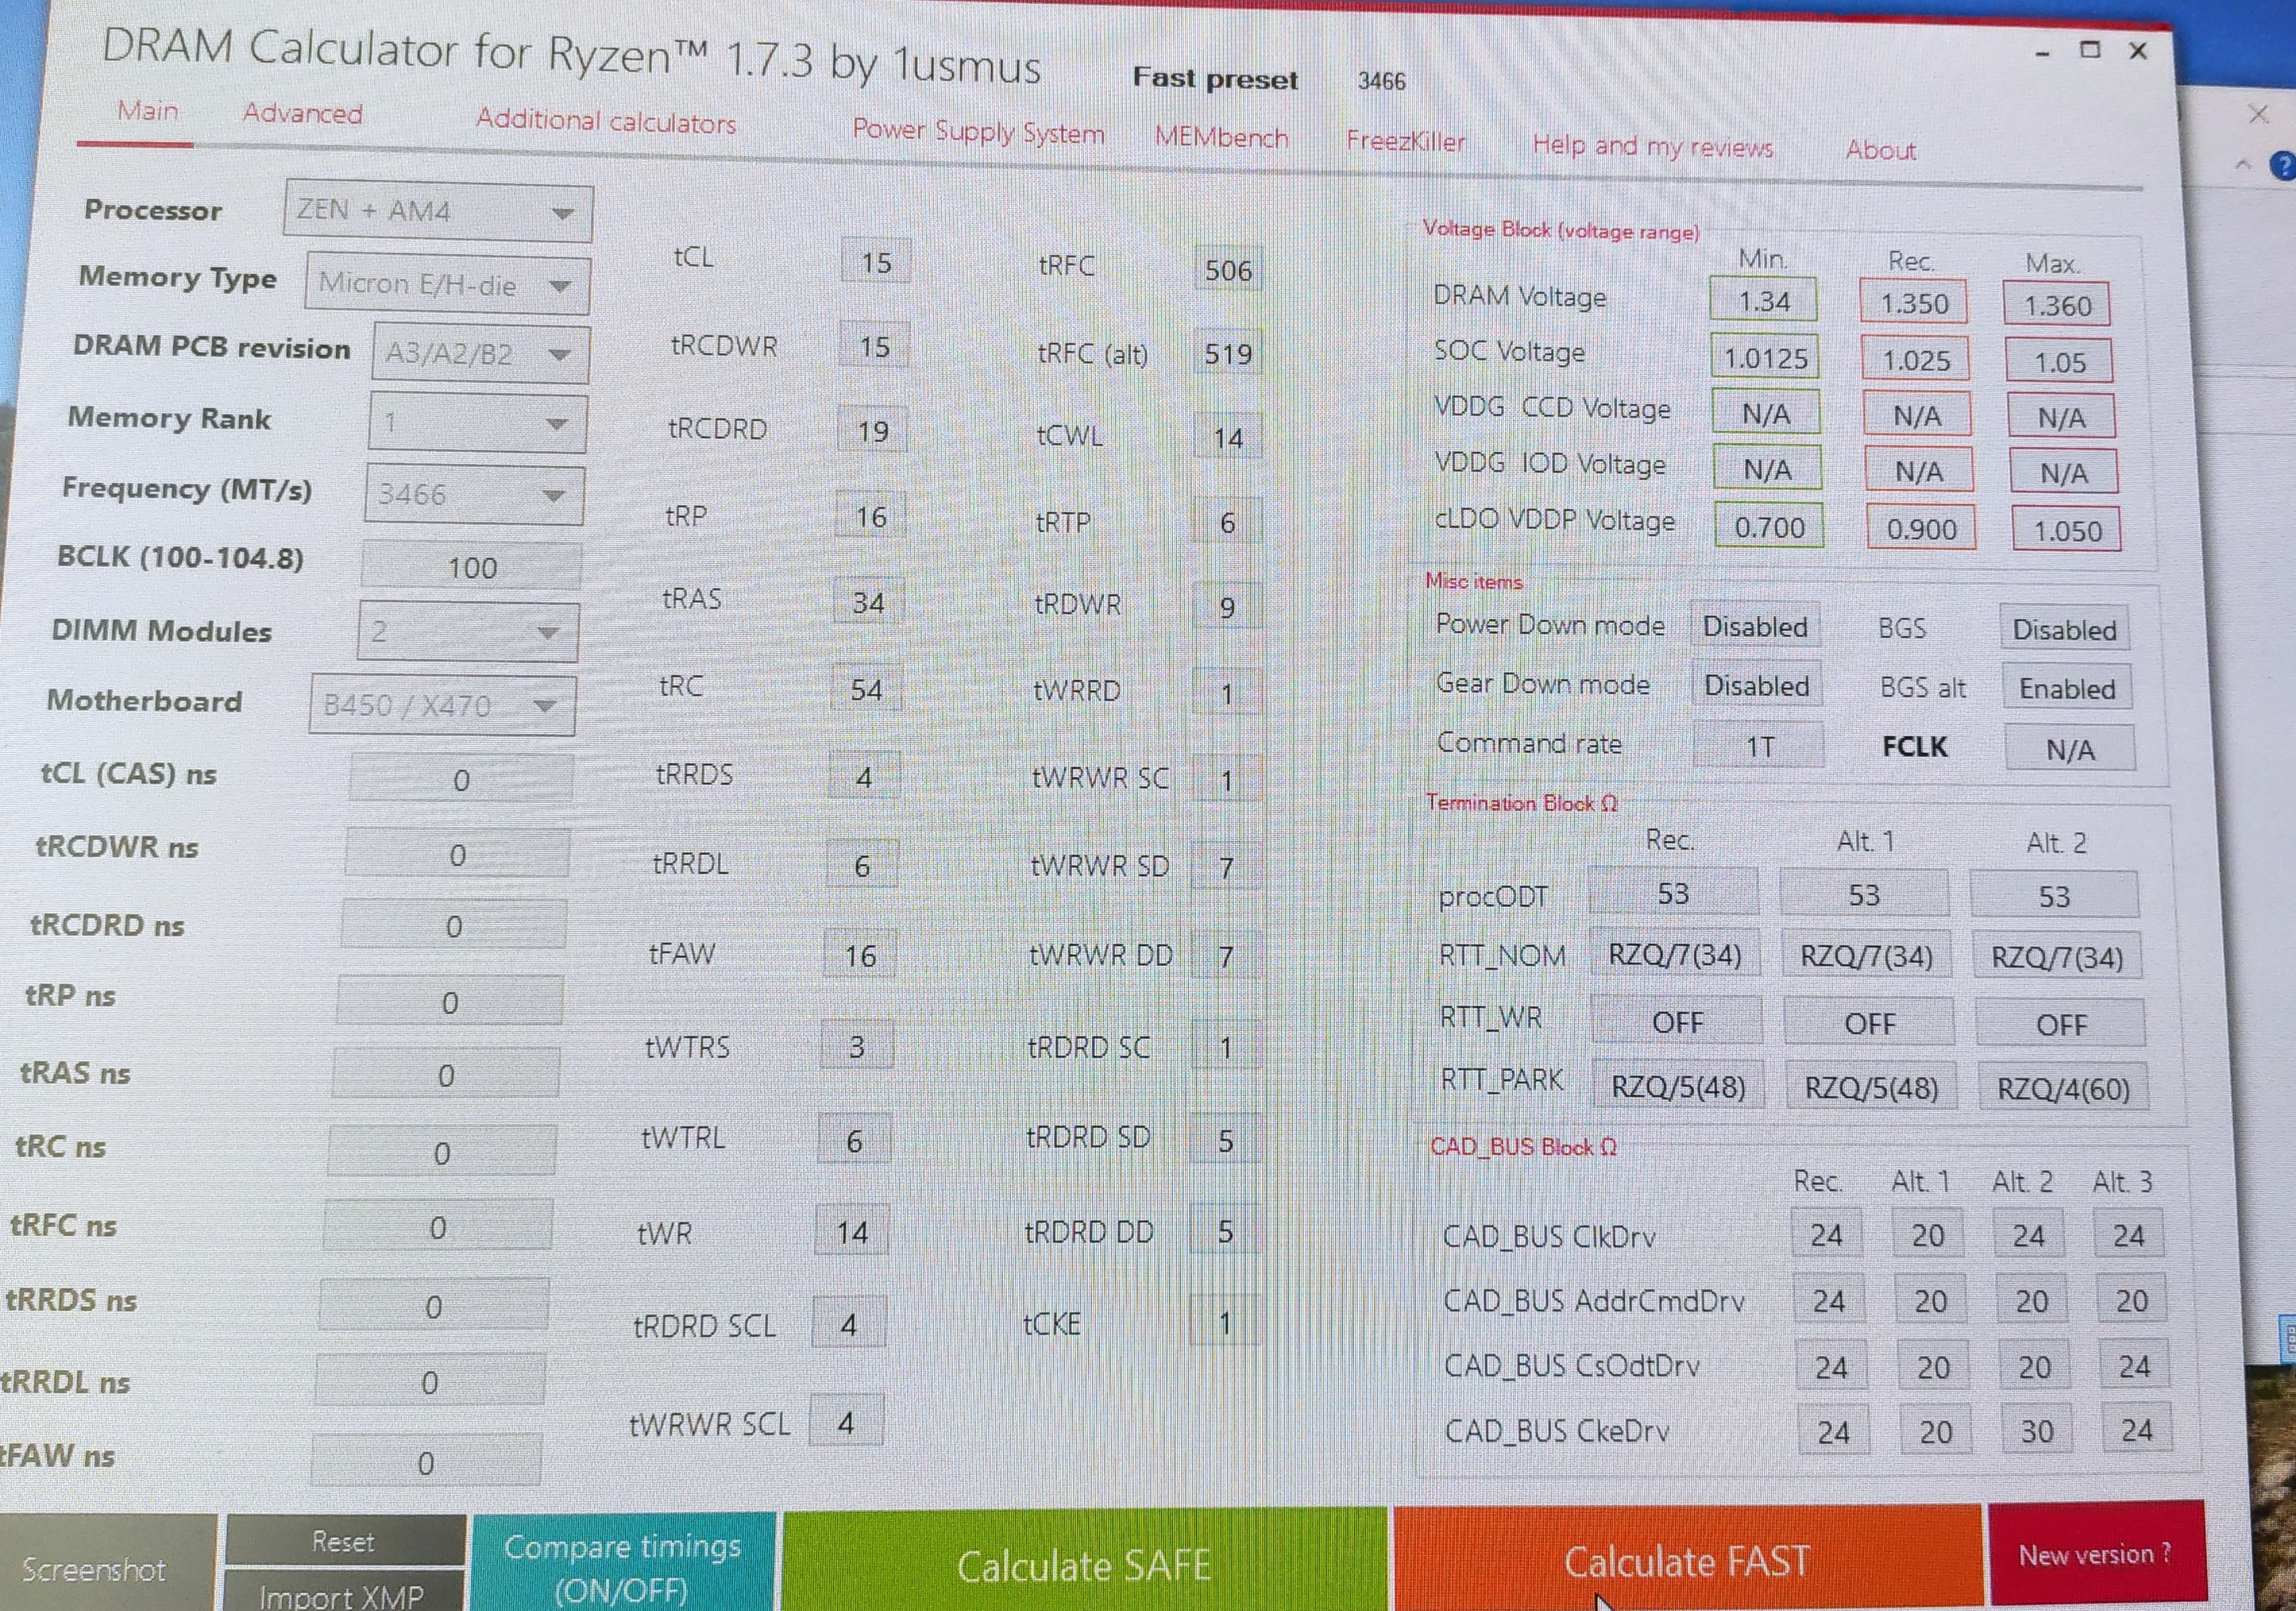Click the BCLK value input field
The width and height of the screenshot is (2296, 1611).
471,567
